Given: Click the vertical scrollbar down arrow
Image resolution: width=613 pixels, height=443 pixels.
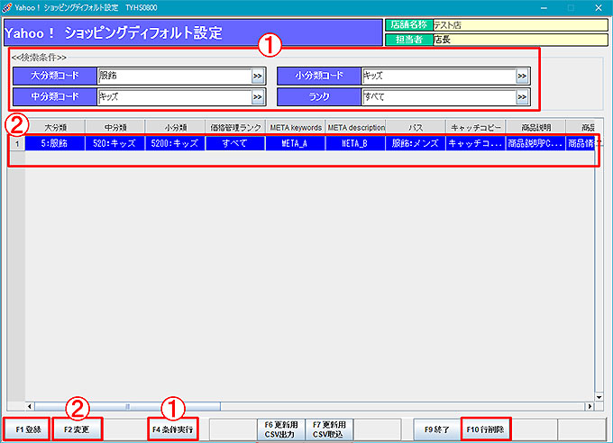Looking at the screenshot, I should pos(599,397).
